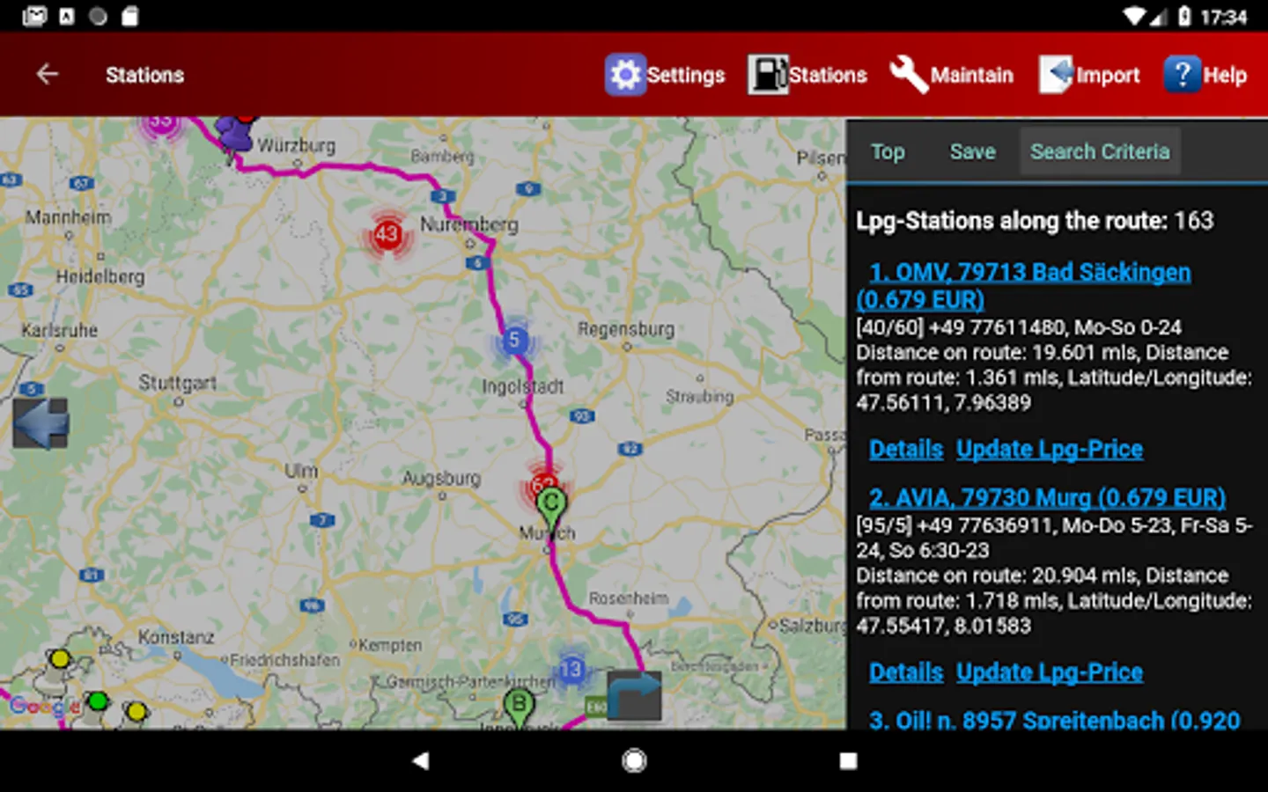Tap the Mannheim label on the map
1268x792 pixels.
click(68, 216)
